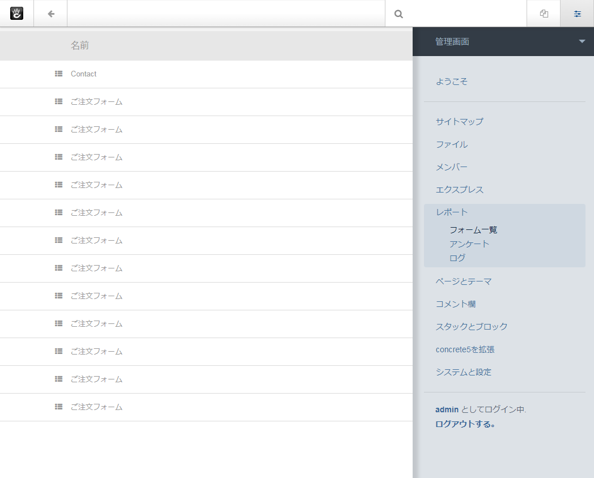Click the magnifier search icon
Image resolution: width=594 pixels, height=478 pixels.
tap(398, 14)
